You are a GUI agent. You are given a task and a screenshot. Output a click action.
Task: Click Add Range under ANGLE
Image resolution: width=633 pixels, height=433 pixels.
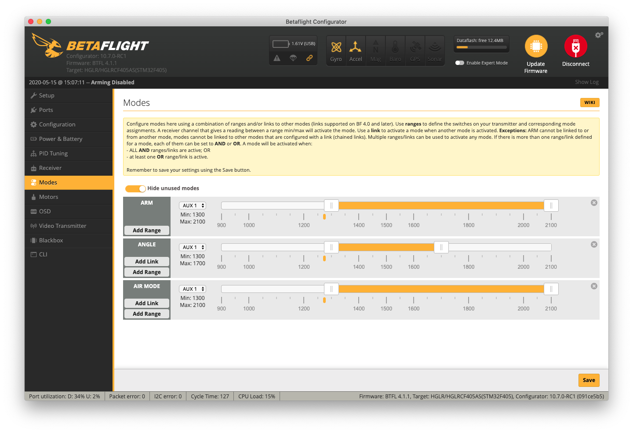pos(147,272)
